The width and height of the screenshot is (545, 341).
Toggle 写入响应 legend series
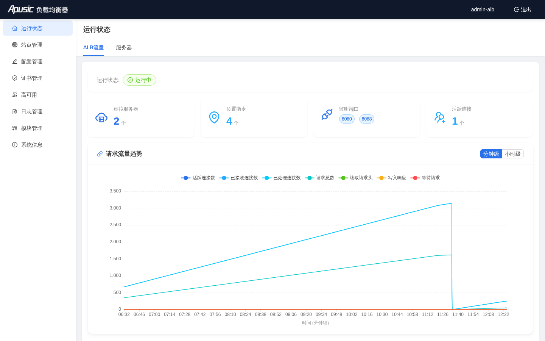coord(391,178)
